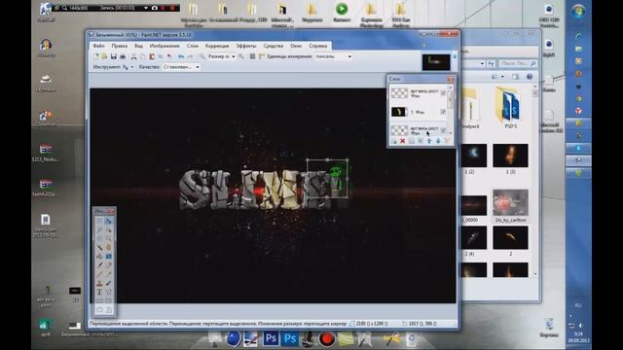Move layer up with arrow icon
623x350 pixels.
[429, 141]
